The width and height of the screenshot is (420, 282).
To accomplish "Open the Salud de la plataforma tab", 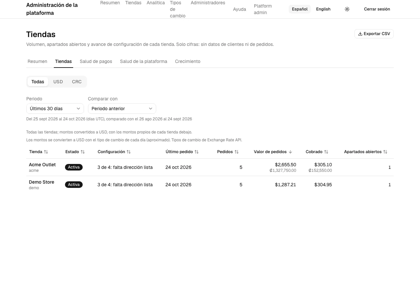I will [143, 61].
